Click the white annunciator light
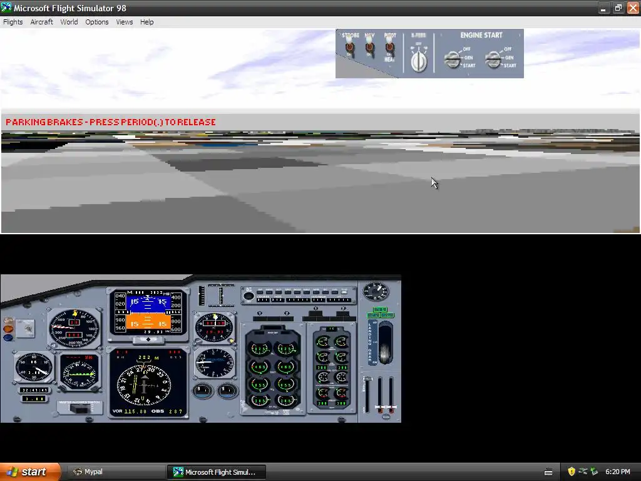 (8, 320)
